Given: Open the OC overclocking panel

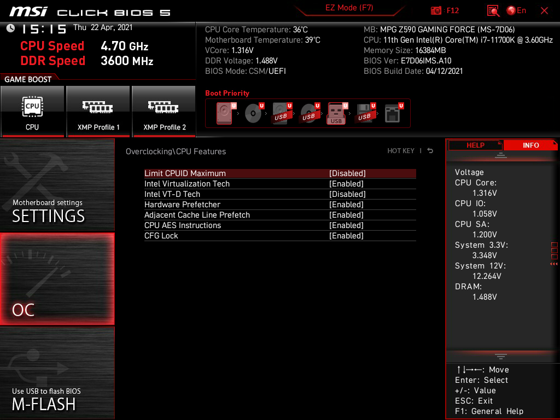Looking at the screenshot, I should point(57,279).
